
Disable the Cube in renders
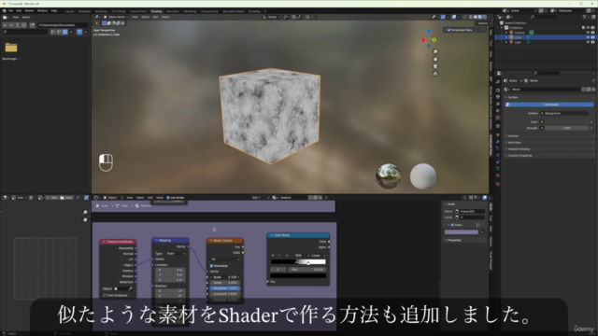point(592,37)
